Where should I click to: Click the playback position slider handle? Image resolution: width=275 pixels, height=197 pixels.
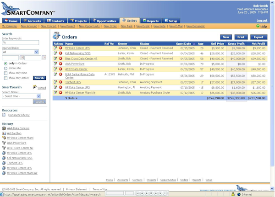[124, 193]
